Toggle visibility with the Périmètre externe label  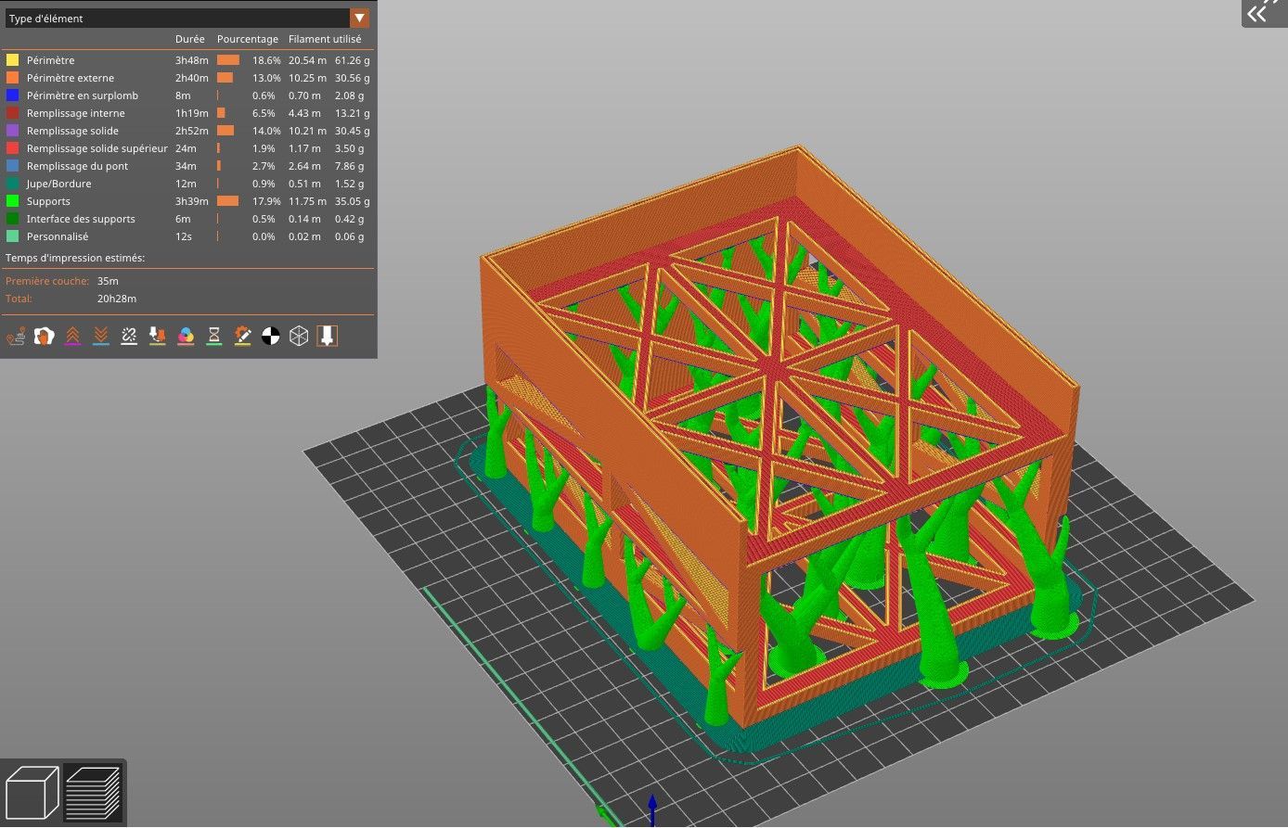click(x=71, y=78)
